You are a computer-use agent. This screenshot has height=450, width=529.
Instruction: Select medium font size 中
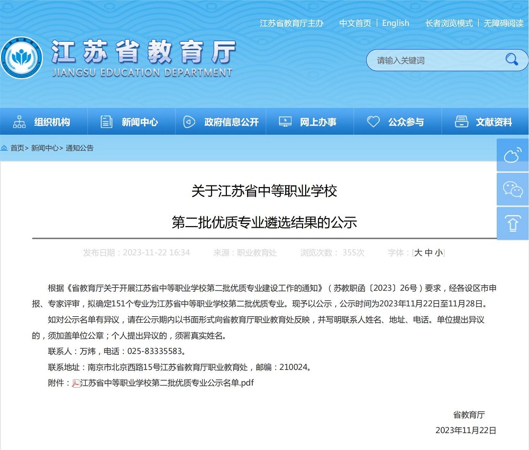(428, 253)
